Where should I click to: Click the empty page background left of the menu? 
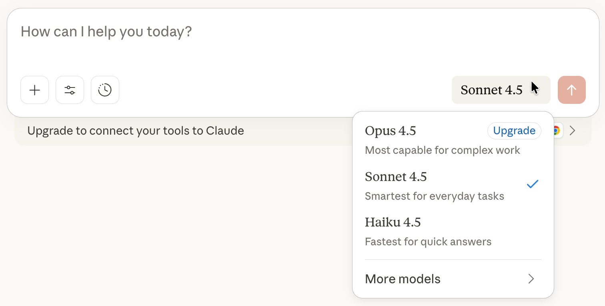(160, 224)
